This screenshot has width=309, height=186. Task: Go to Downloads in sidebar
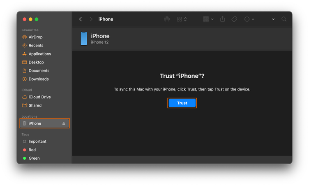pos(38,79)
